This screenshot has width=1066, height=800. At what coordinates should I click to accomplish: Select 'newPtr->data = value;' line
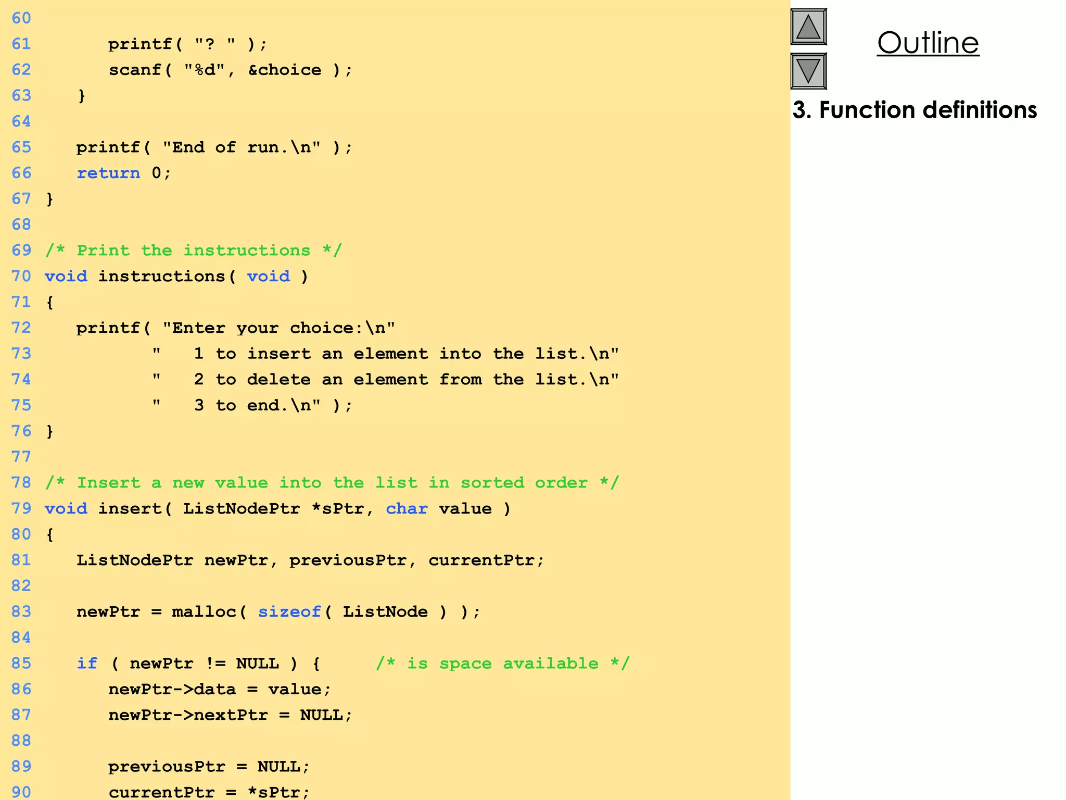(220, 689)
